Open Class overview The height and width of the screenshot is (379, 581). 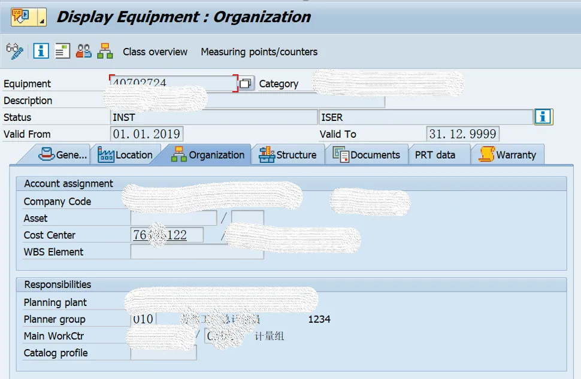(x=155, y=52)
